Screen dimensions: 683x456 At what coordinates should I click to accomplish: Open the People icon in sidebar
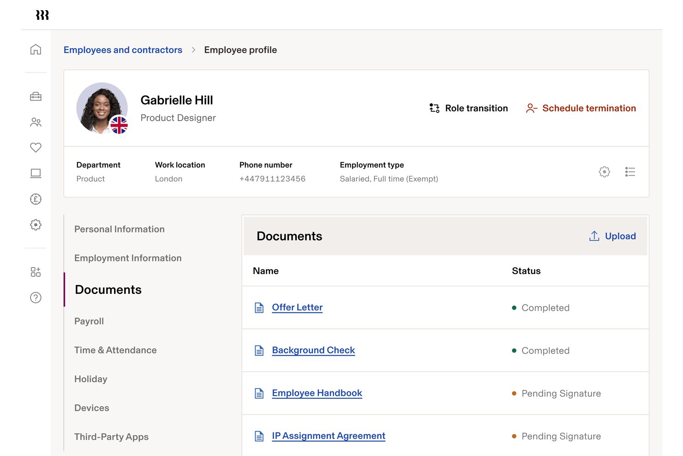pos(36,122)
